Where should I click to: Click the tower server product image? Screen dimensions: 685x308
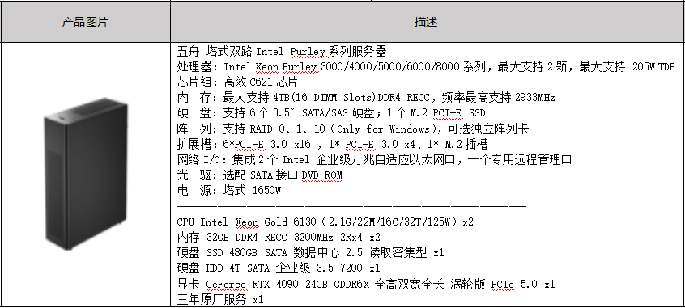tap(86, 174)
